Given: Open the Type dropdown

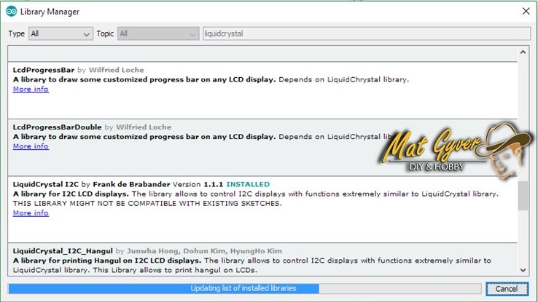Looking at the screenshot, I should [x=60, y=33].
